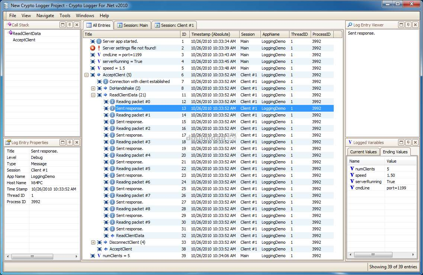423x275 pixels.
Task: Click the info icon next to Server app started
Action: [99, 41]
